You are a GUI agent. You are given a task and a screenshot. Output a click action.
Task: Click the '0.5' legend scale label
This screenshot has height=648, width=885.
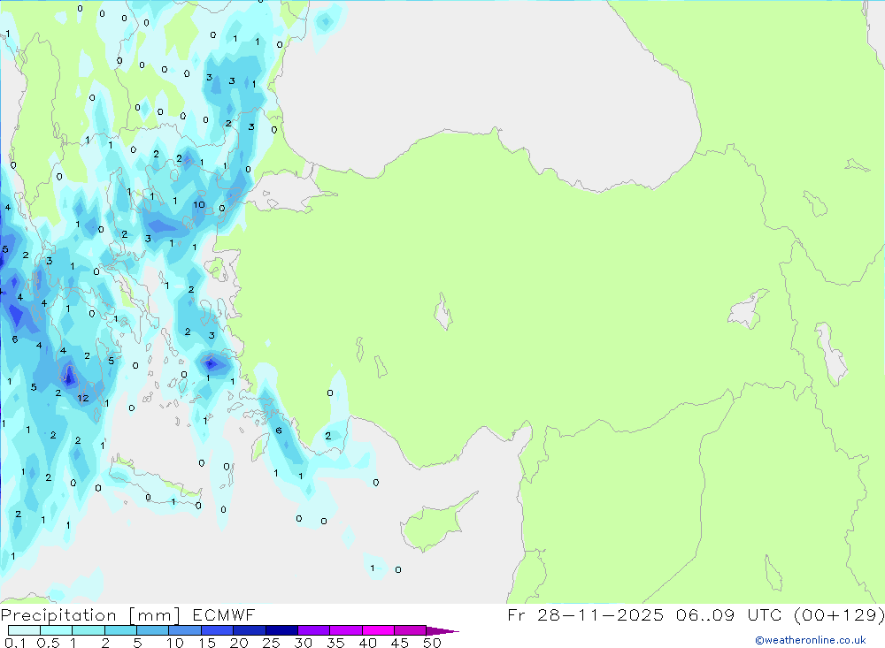(x=48, y=643)
